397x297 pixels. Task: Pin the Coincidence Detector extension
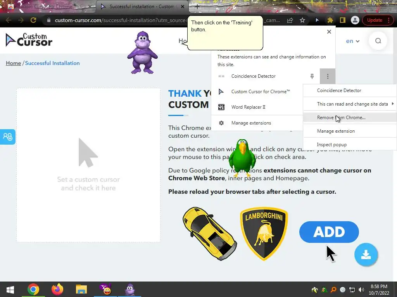312,76
